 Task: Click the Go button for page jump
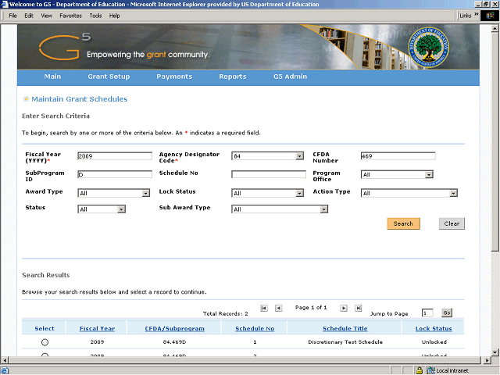447,312
